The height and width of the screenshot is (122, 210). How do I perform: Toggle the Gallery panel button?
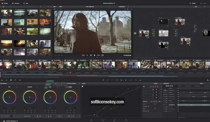tap(5, 3)
